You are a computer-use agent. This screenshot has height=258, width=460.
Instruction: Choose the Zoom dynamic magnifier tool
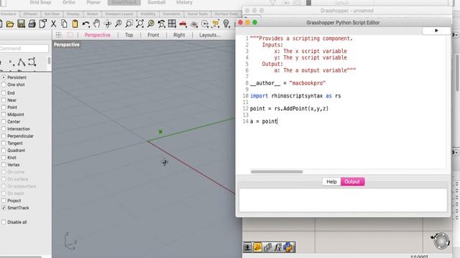coord(118,24)
